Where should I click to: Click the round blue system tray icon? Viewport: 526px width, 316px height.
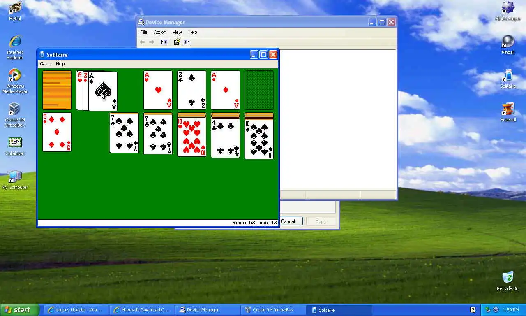(x=496, y=310)
